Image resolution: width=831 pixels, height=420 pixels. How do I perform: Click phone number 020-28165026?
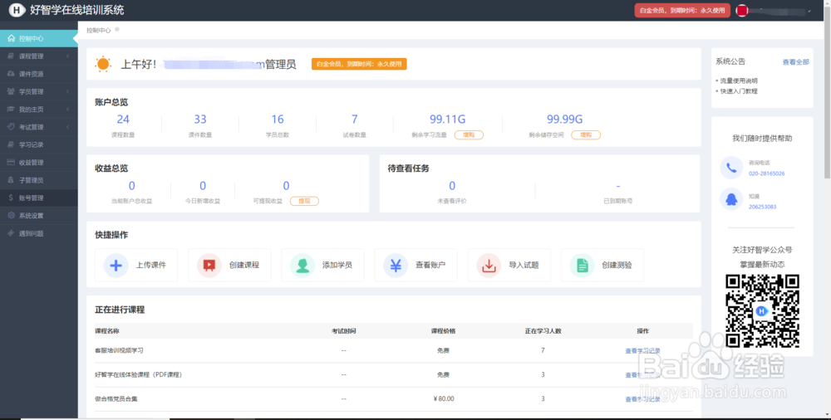[766, 173]
